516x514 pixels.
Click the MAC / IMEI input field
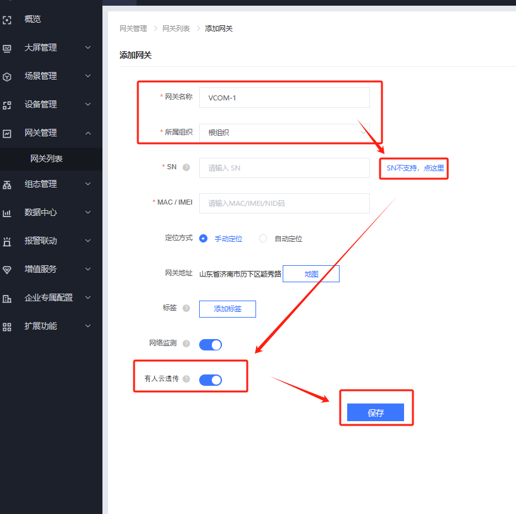tap(284, 203)
